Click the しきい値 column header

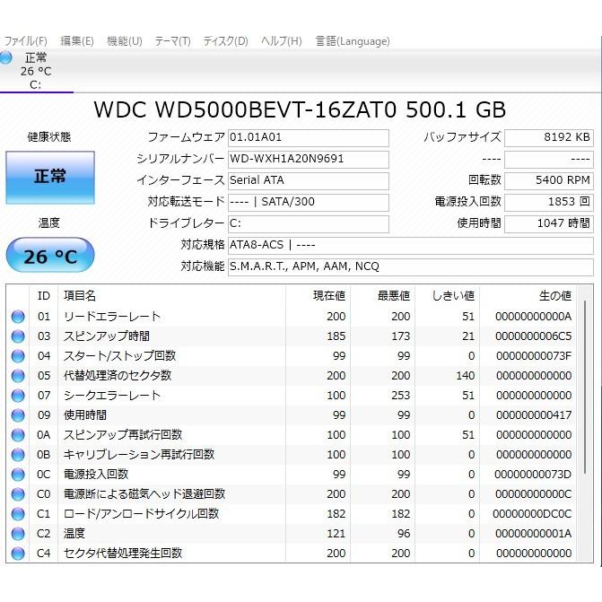[x=447, y=296]
